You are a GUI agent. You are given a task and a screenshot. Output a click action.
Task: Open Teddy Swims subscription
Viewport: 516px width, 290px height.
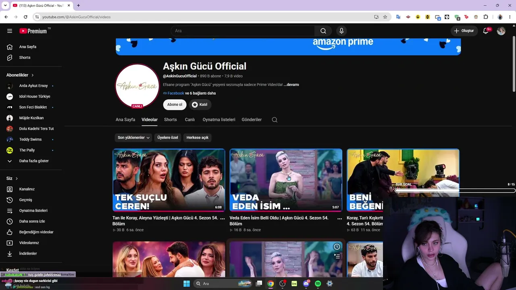pos(31,139)
